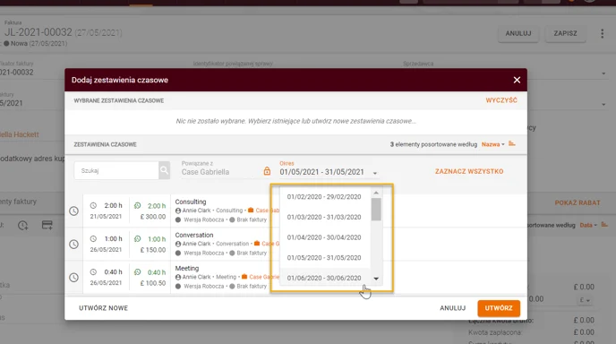The image size is (616, 344).
Task: Click ZAZNACZ WSZYSTKO
Action: point(469,171)
